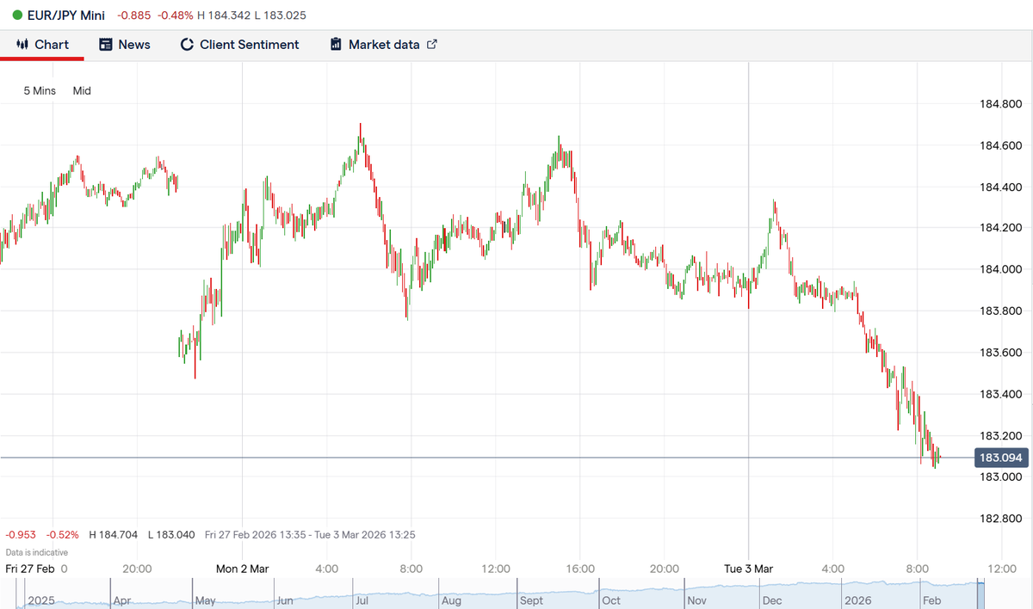The image size is (1033, 609).
Task: Click the circular gauge icon for Client Sentiment
Action: (186, 44)
